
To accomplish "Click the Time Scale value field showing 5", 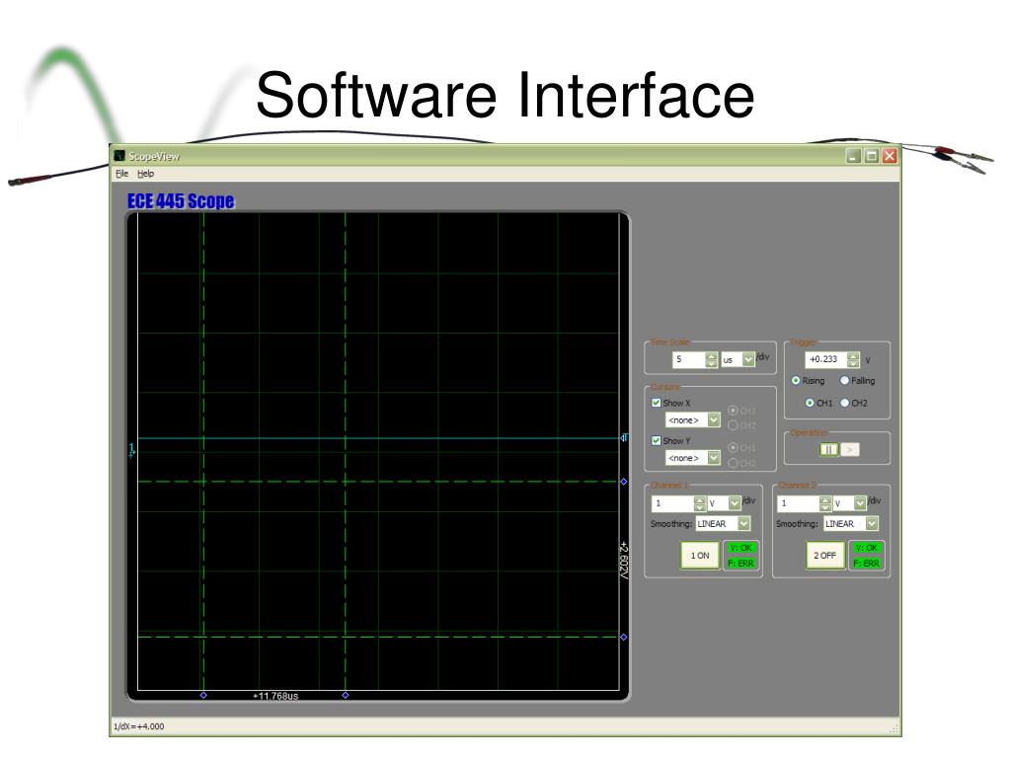I will 688,359.
